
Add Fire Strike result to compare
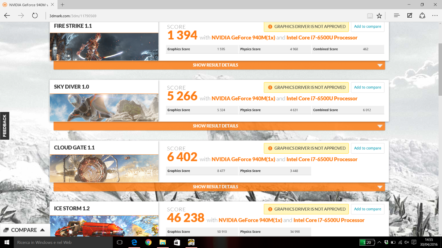point(368,26)
